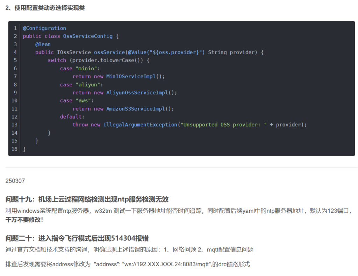Click bold text '千万不要修改!'
The height and width of the screenshot is (276, 358).
pos(24,220)
